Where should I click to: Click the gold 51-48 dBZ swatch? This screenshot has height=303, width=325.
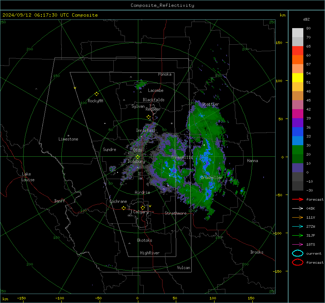tap(298, 87)
